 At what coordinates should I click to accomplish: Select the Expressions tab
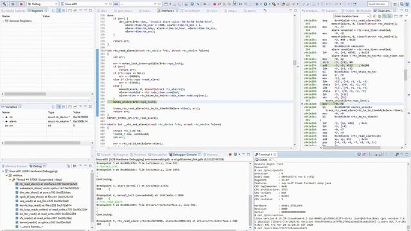[x=329, y=11]
